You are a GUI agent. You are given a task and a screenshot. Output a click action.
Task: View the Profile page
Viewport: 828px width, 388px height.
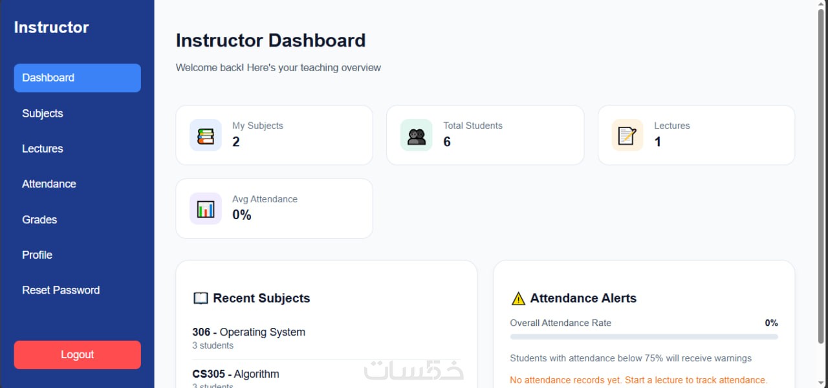(x=38, y=255)
